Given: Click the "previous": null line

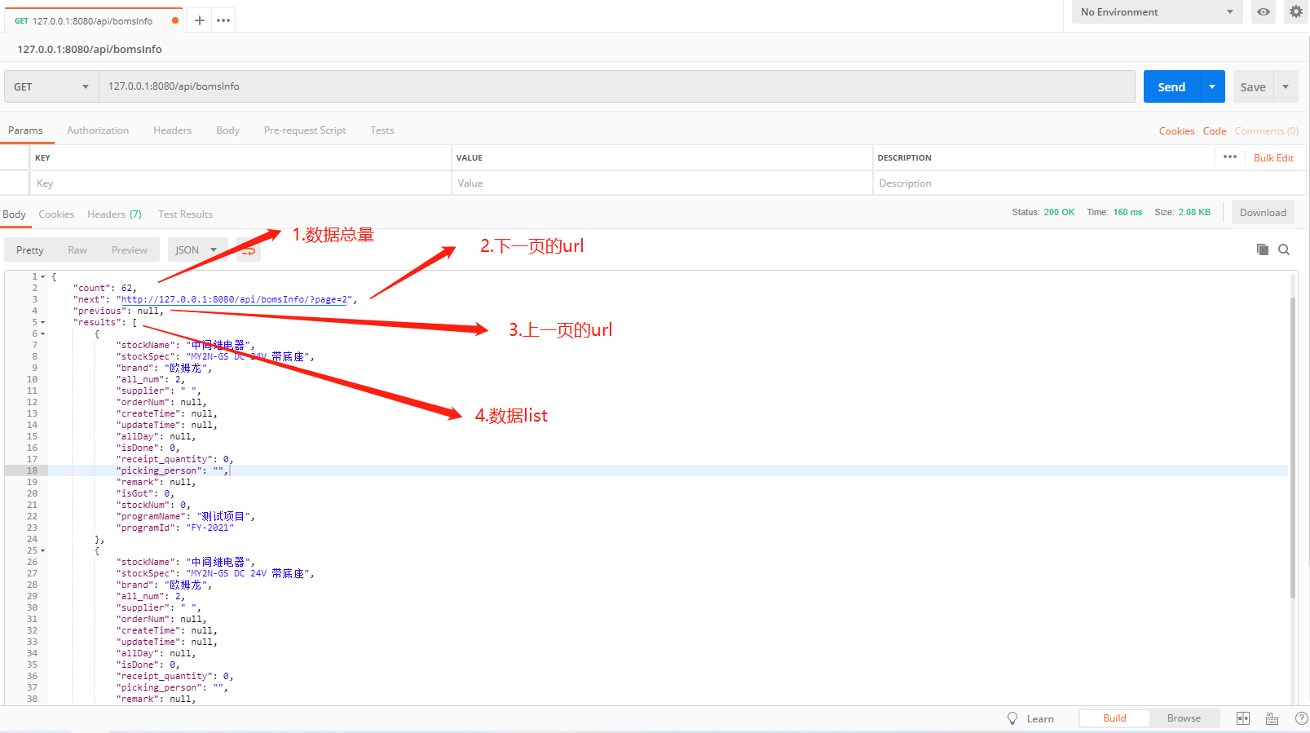Looking at the screenshot, I should coord(117,311).
